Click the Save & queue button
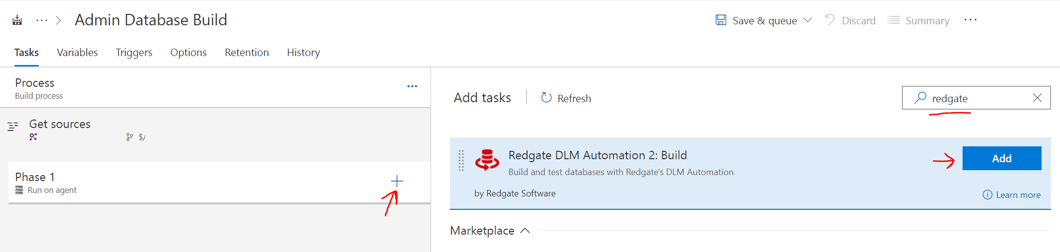This screenshot has height=252, width=1060. [x=764, y=20]
